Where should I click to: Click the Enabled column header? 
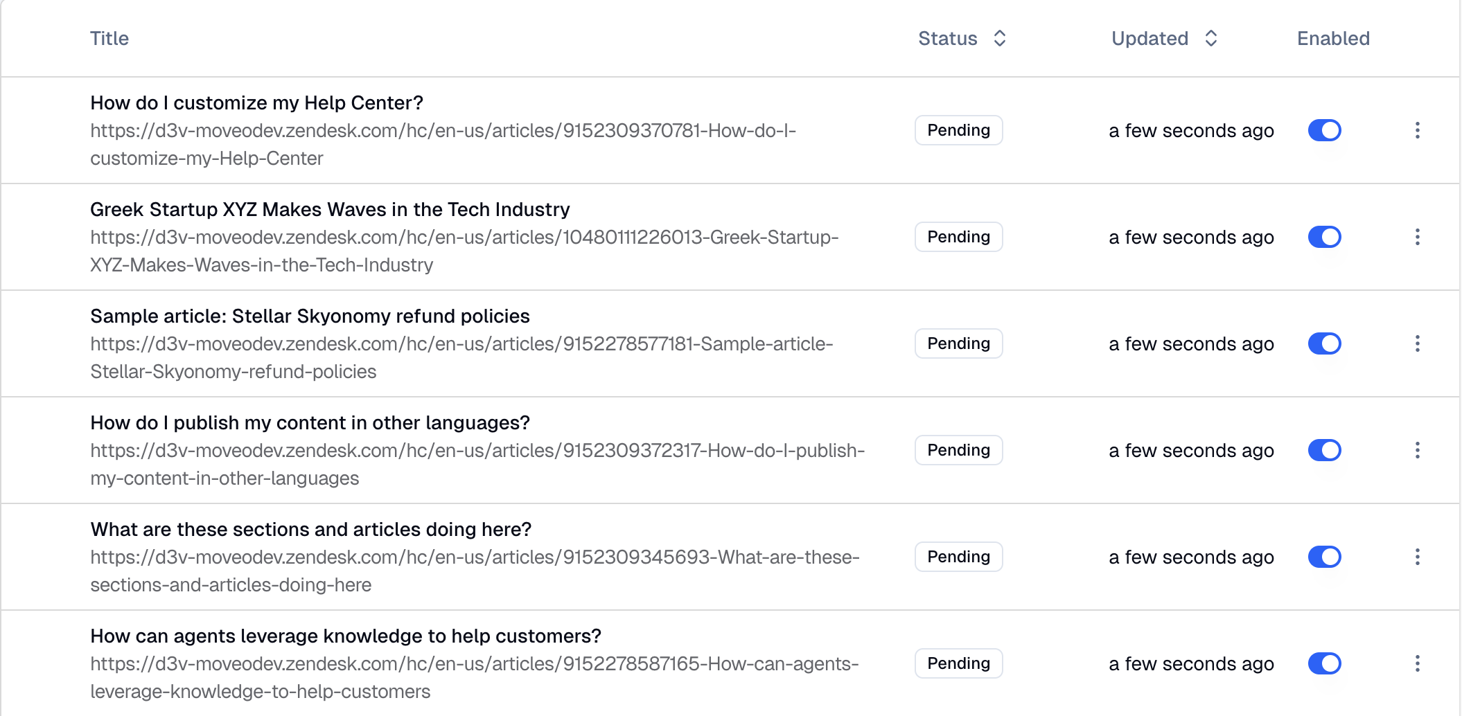(x=1333, y=38)
